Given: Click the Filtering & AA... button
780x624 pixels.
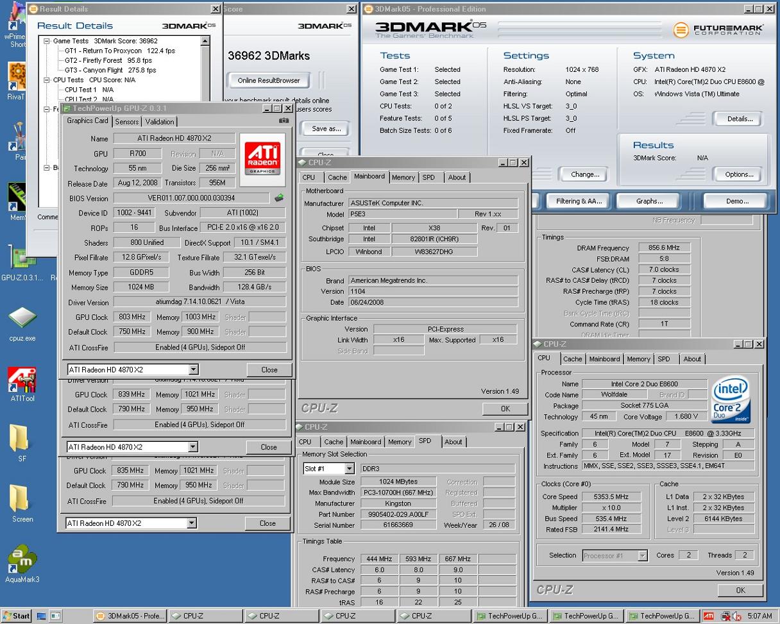Looking at the screenshot, I should click(579, 201).
